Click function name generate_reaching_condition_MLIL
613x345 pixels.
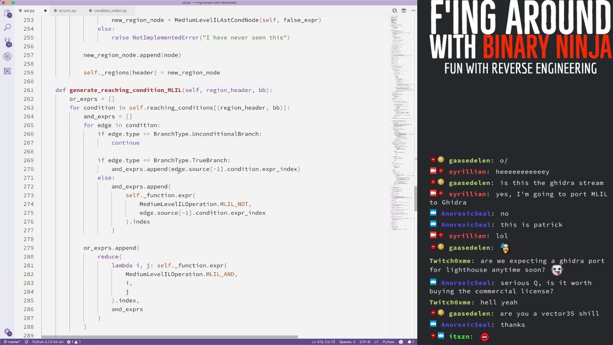tap(125, 90)
